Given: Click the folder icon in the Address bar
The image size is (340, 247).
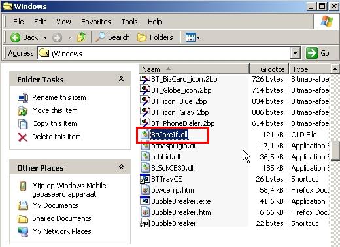Looking at the screenshot, I should coord(44,53).
